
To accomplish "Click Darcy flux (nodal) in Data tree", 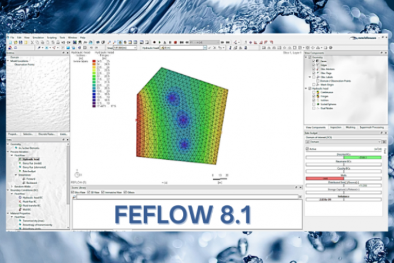I will 28,163.
